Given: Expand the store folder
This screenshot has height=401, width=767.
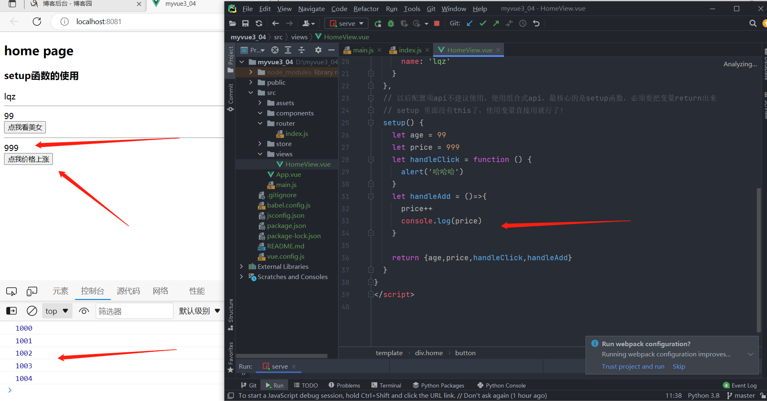Looking at the screenshot, I should coord(260,144).
